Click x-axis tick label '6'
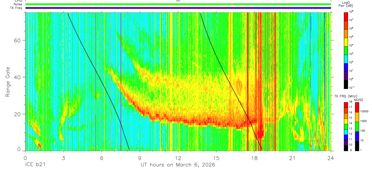 pyautogui.click(x=102, y=158)
